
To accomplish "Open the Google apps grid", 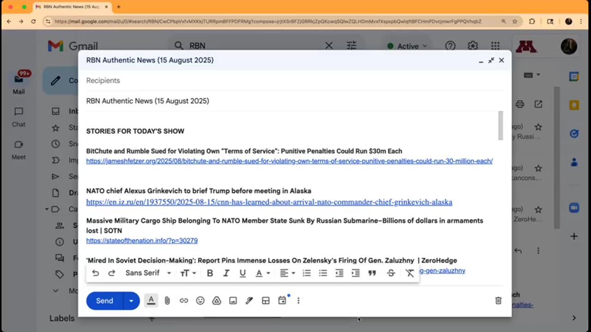I will pos(495,46).
